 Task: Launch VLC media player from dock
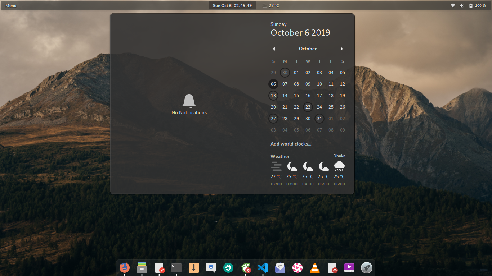tap(315, 267)
